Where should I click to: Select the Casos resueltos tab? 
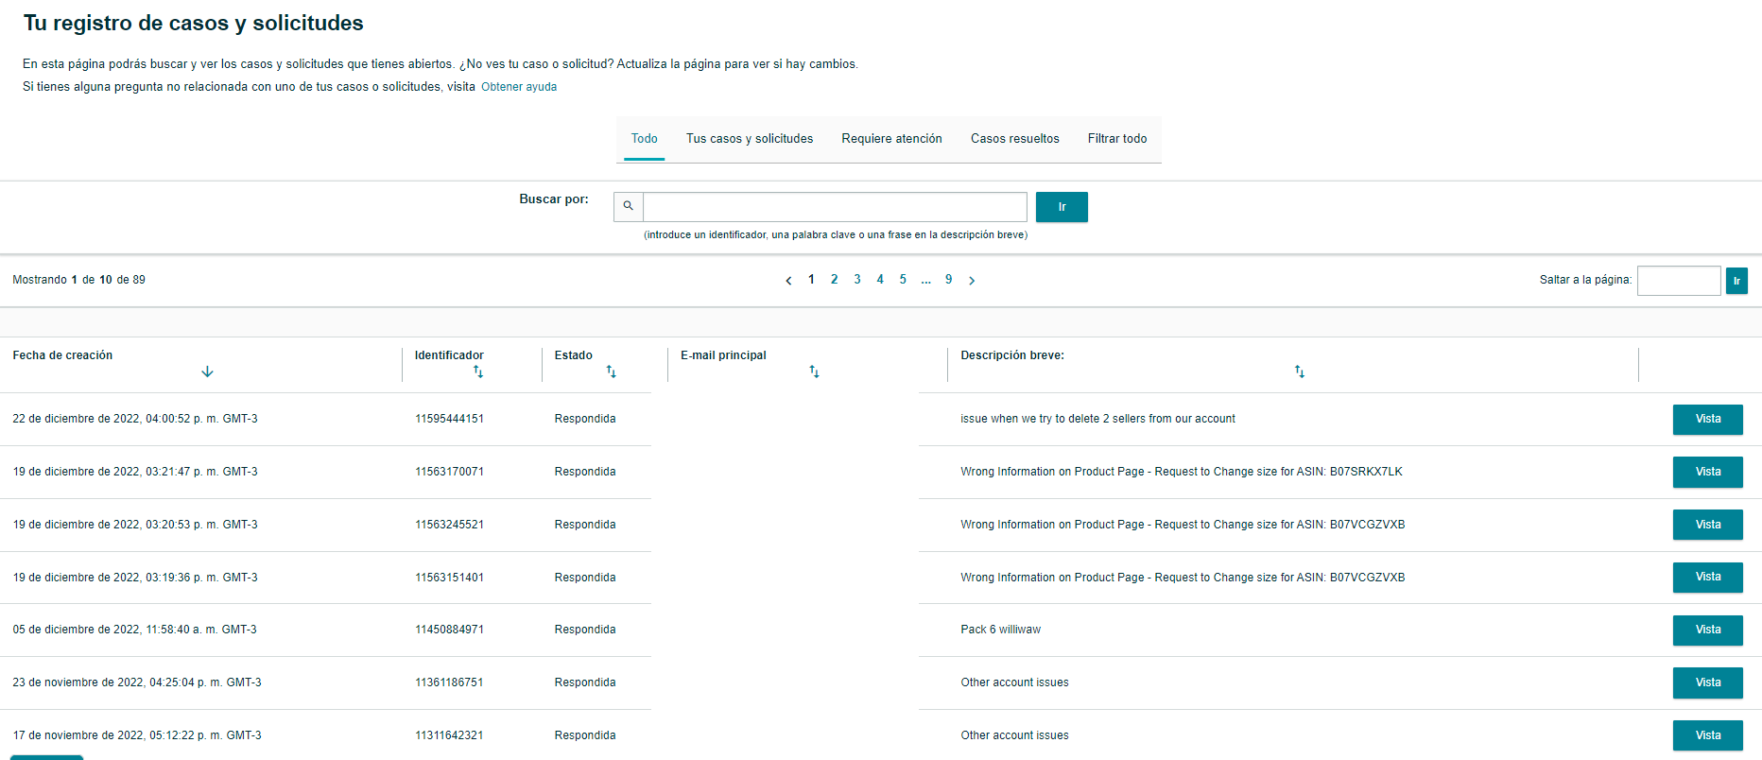(x=1015, y=139)
